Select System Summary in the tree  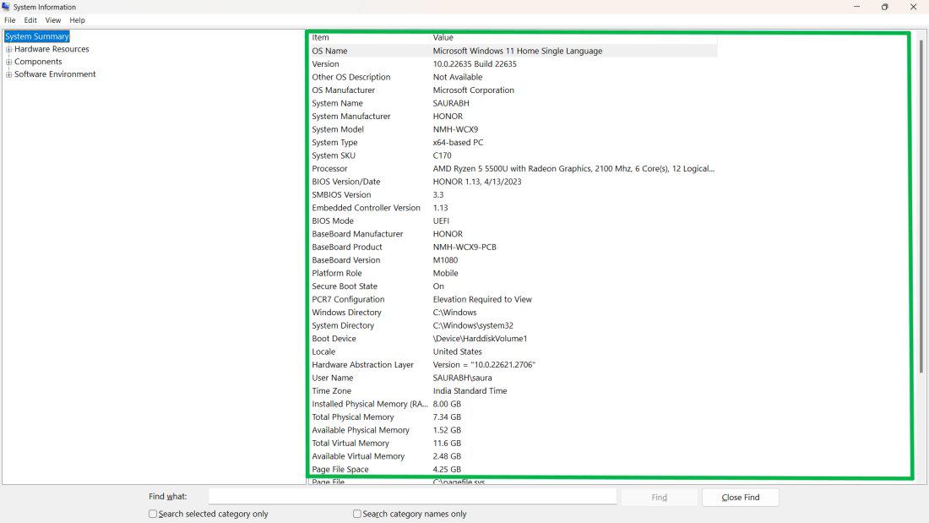point(36,36)
